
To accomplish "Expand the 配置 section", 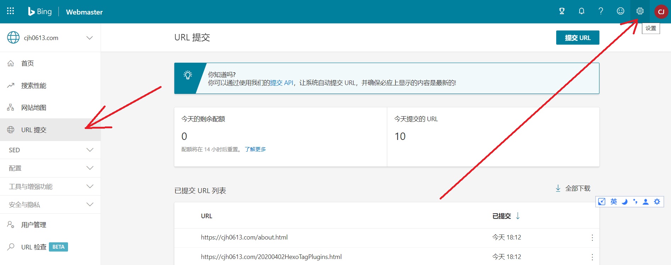I will click(x=50, y=168).
